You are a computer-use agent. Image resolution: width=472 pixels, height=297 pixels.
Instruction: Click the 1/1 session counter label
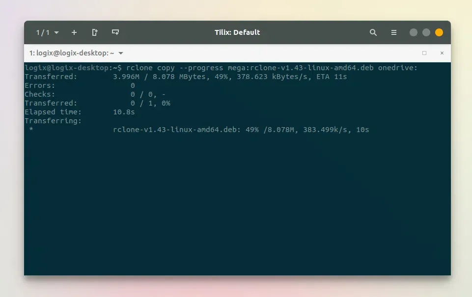(43, 32)
